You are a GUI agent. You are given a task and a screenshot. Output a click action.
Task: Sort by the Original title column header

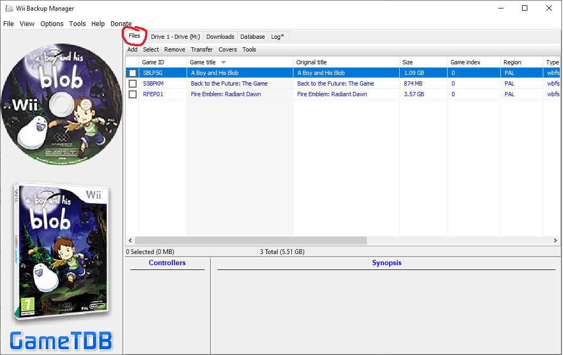point(346,62)
